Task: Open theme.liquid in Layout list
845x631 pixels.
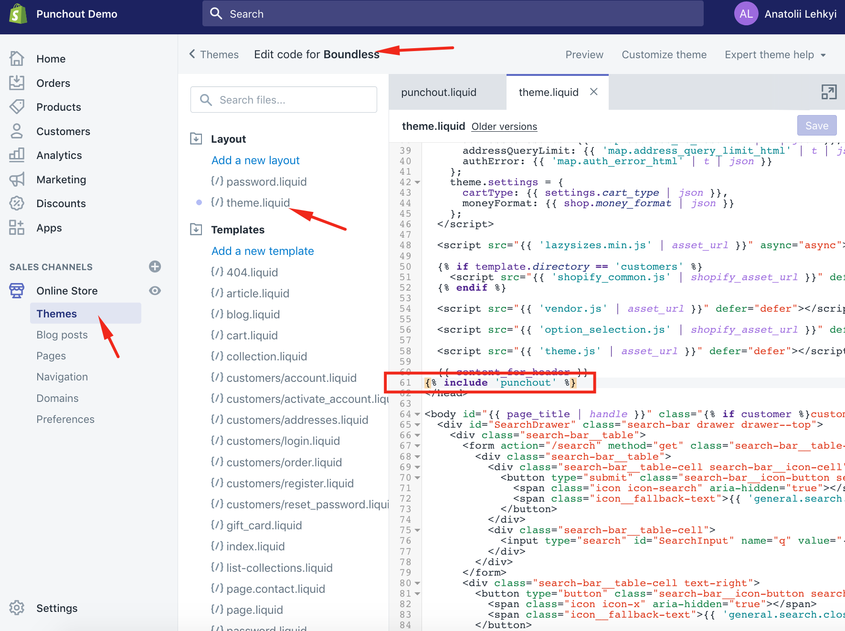Action: point(250,203)
